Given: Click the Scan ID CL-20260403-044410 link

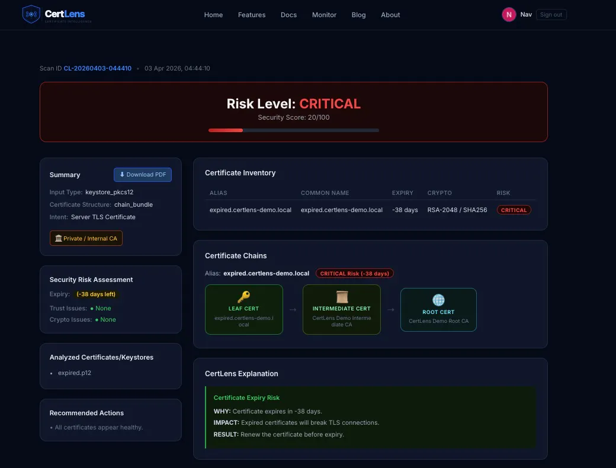Looking at the screenshot, I should pos(97,68).
